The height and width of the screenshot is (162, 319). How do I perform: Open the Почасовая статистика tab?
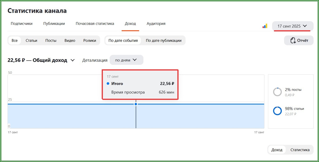(x=95, y=24)
